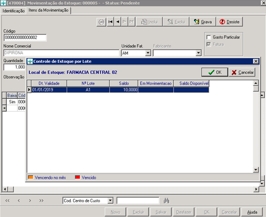Close Controle de Estoque por Lote dialog
Screen dimensions: 266x217
[x=256, y=61]
